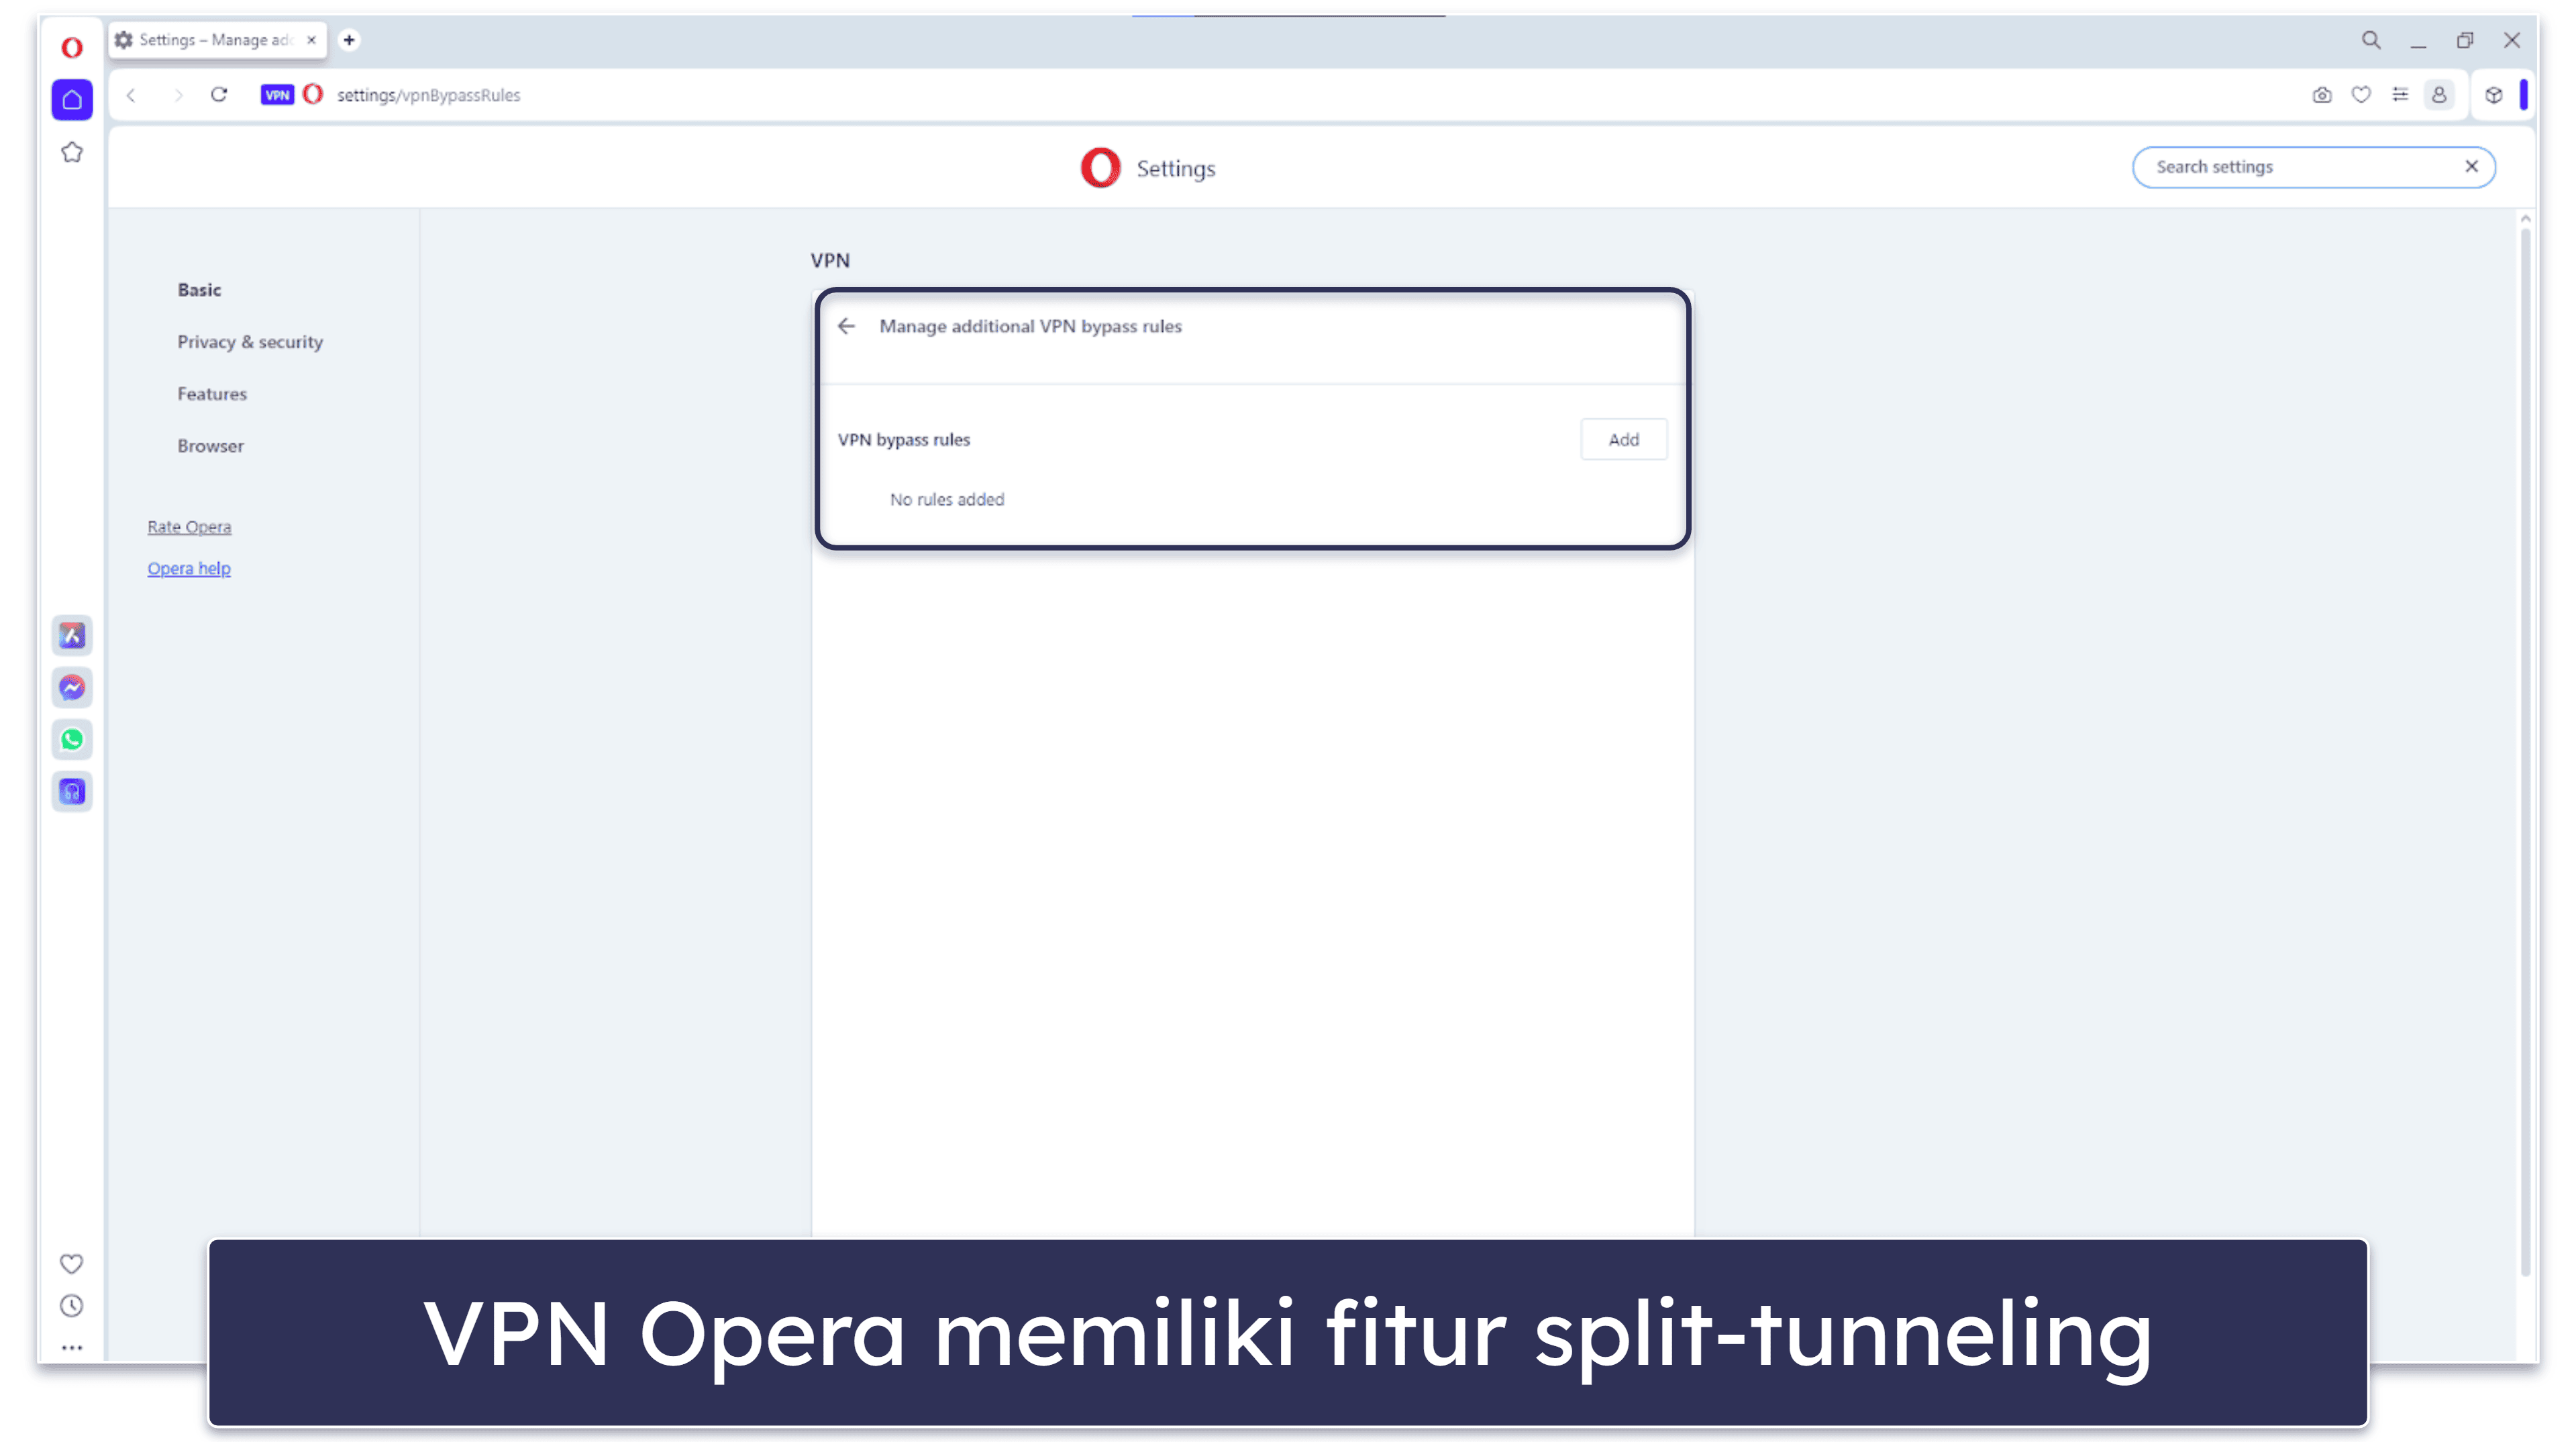Click the 'VPN bypass rules' label
The height and width of the screenshot is (1442, 2576).
point(903,440)
